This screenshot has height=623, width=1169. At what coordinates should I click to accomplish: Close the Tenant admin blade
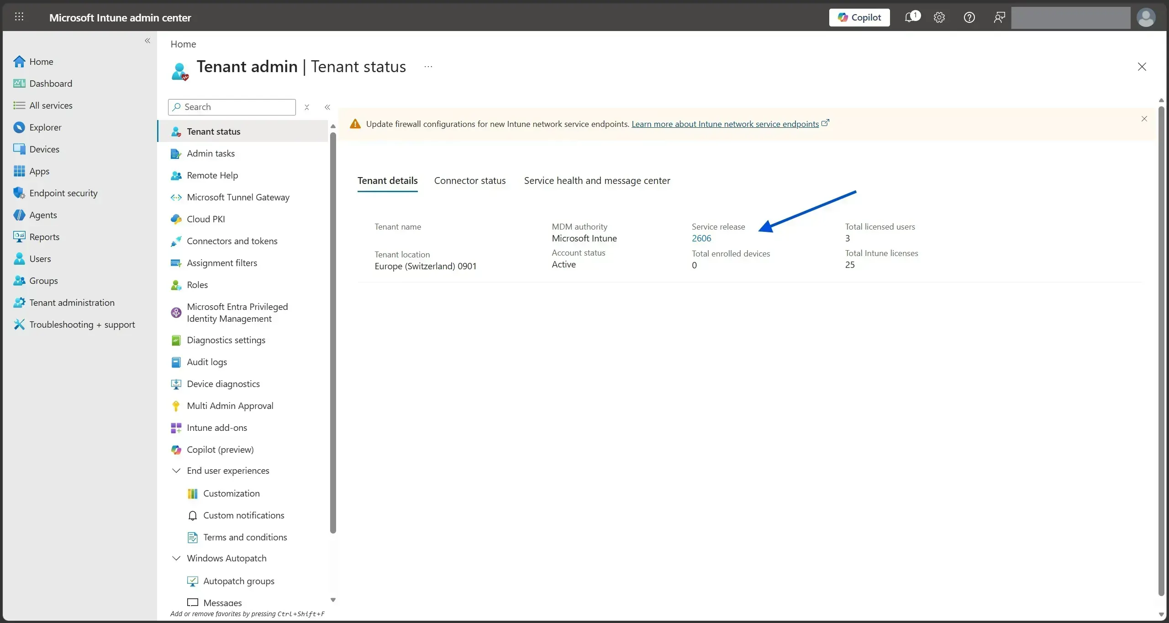[x=1142, y=67]
